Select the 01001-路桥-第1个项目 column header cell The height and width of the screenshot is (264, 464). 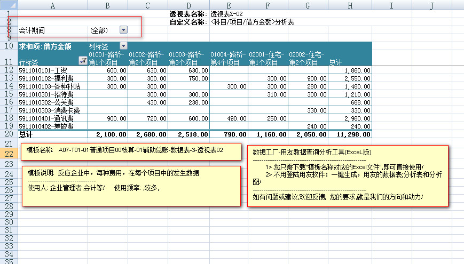[108, 58]
